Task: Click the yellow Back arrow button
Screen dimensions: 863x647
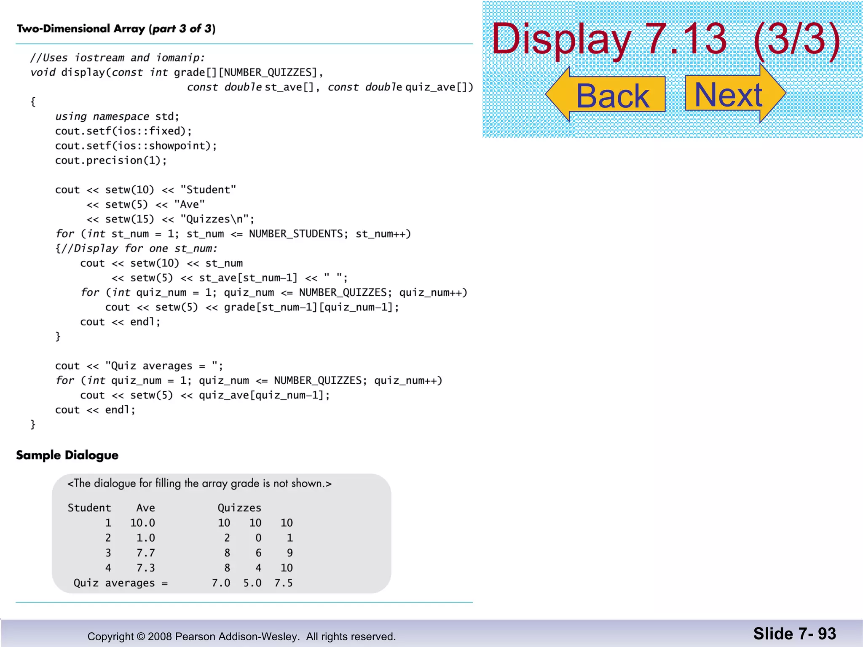Action: pos(605,94)
